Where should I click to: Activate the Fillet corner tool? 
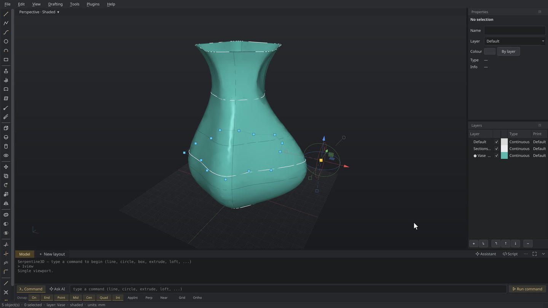6,272
